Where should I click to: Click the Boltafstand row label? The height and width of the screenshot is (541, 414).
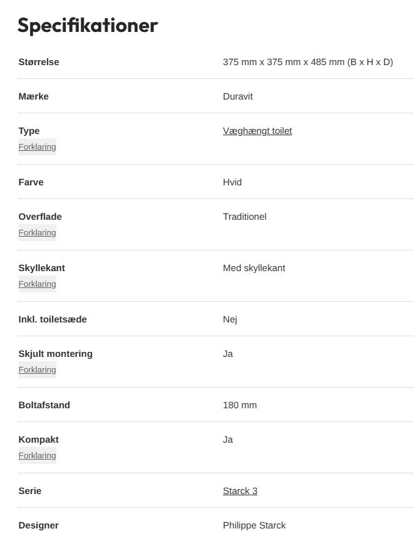[x=44, y=405]
